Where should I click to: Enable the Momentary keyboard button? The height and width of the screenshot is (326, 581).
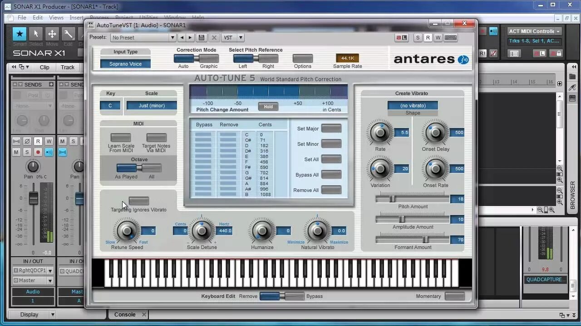point(455,296)
